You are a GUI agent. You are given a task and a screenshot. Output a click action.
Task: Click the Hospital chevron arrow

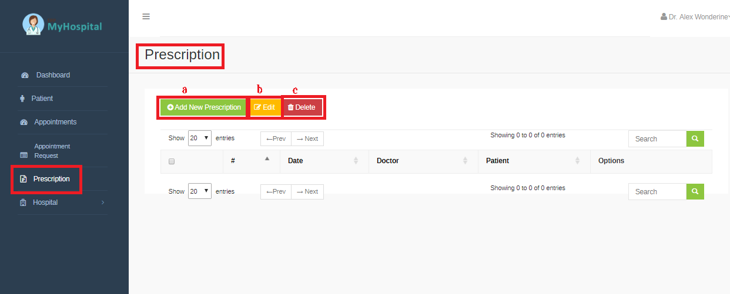click(x=103, y=202)
